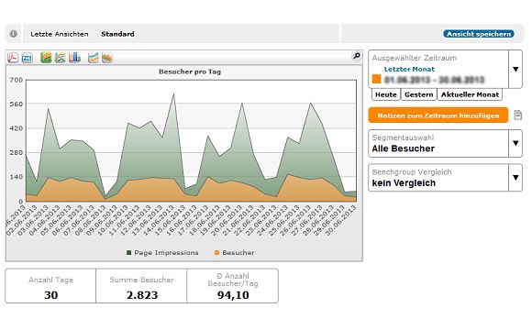This screenshot has width=532, height=330.
Task: Select the kein Vergleich value
Action: (404, 183)
